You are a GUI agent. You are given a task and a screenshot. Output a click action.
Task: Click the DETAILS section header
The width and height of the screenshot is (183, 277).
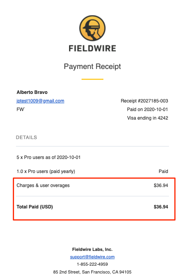point(27,138)
